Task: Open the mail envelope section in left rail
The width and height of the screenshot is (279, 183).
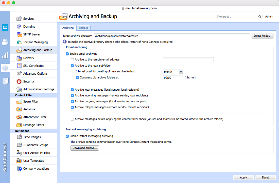Action: tap(5, 27)
